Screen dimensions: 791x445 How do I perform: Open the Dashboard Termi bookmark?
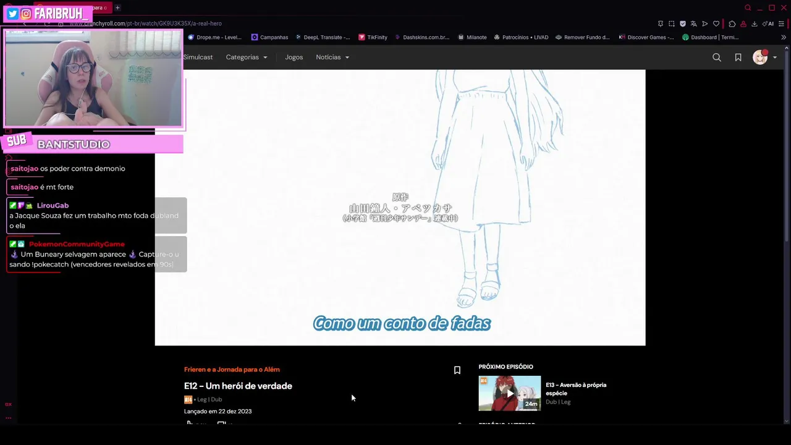711,37
